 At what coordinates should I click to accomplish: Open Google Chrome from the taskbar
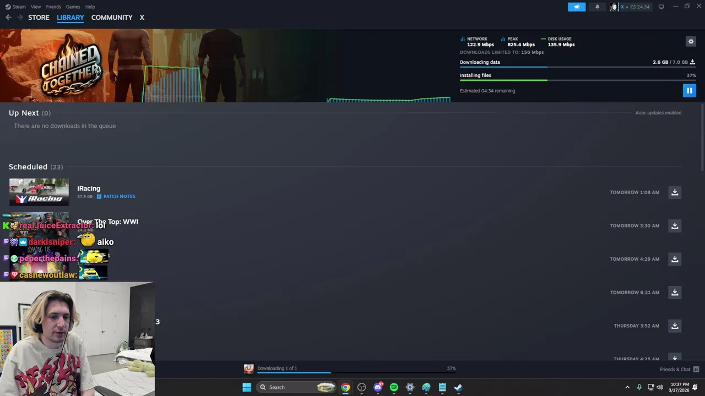tap(345, 387)
